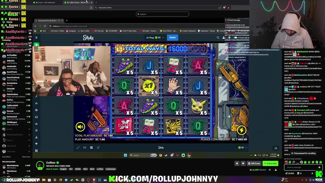Open Stake live support headset icon
325x183 pixels.
[x=276, y=148]
